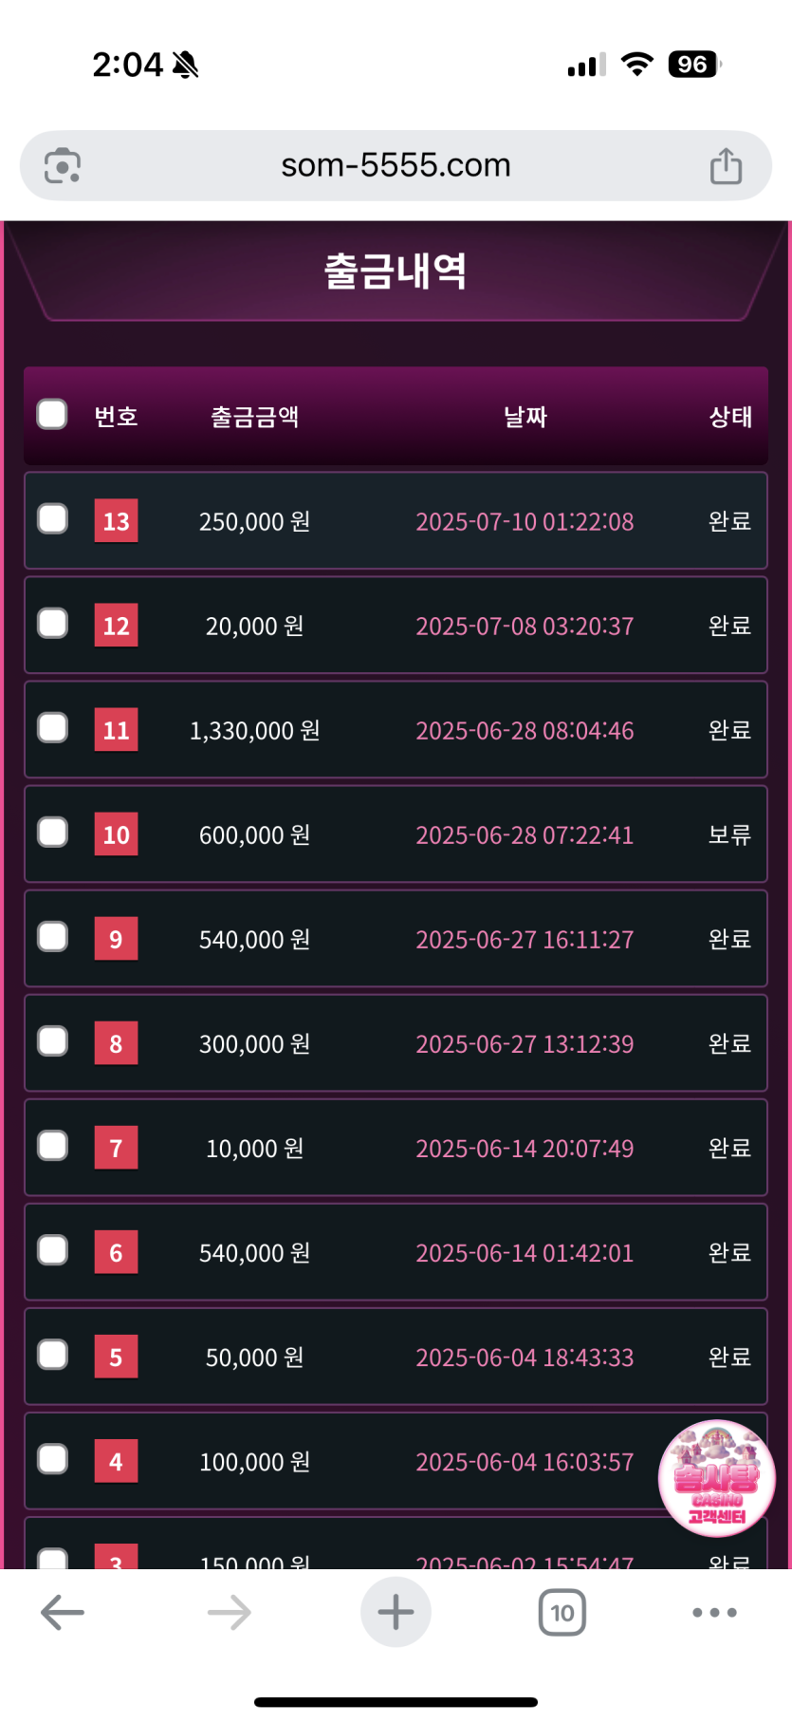792x1723 pixels.
Task: Tap the browser forward arrow
Action: point(229,1612)
